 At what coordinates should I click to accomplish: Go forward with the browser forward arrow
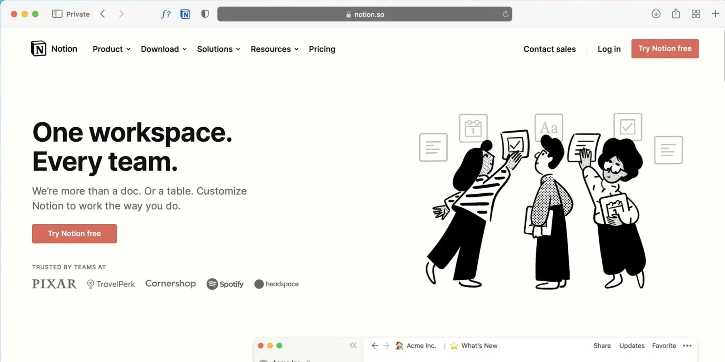click(121, 14)
